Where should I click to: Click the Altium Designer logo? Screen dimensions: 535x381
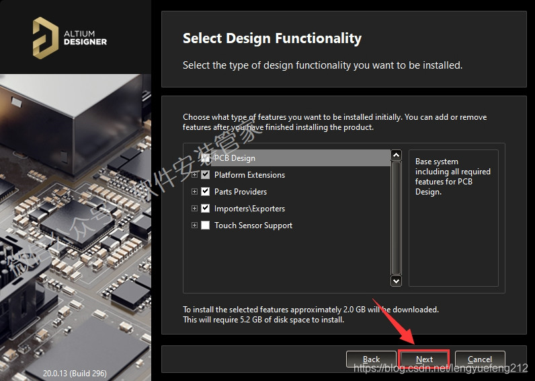point(70,38)
